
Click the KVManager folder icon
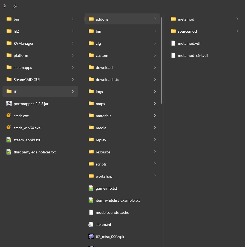point(9,43)
